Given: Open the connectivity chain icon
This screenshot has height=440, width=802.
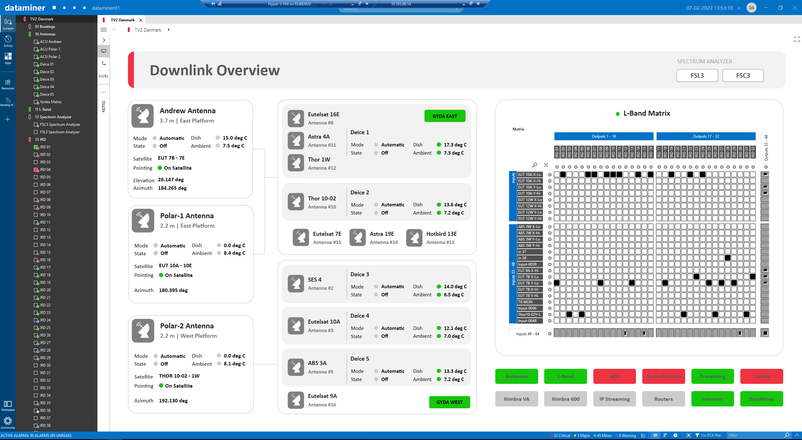Looking at the screenshot, I should [x=104, y=63].
